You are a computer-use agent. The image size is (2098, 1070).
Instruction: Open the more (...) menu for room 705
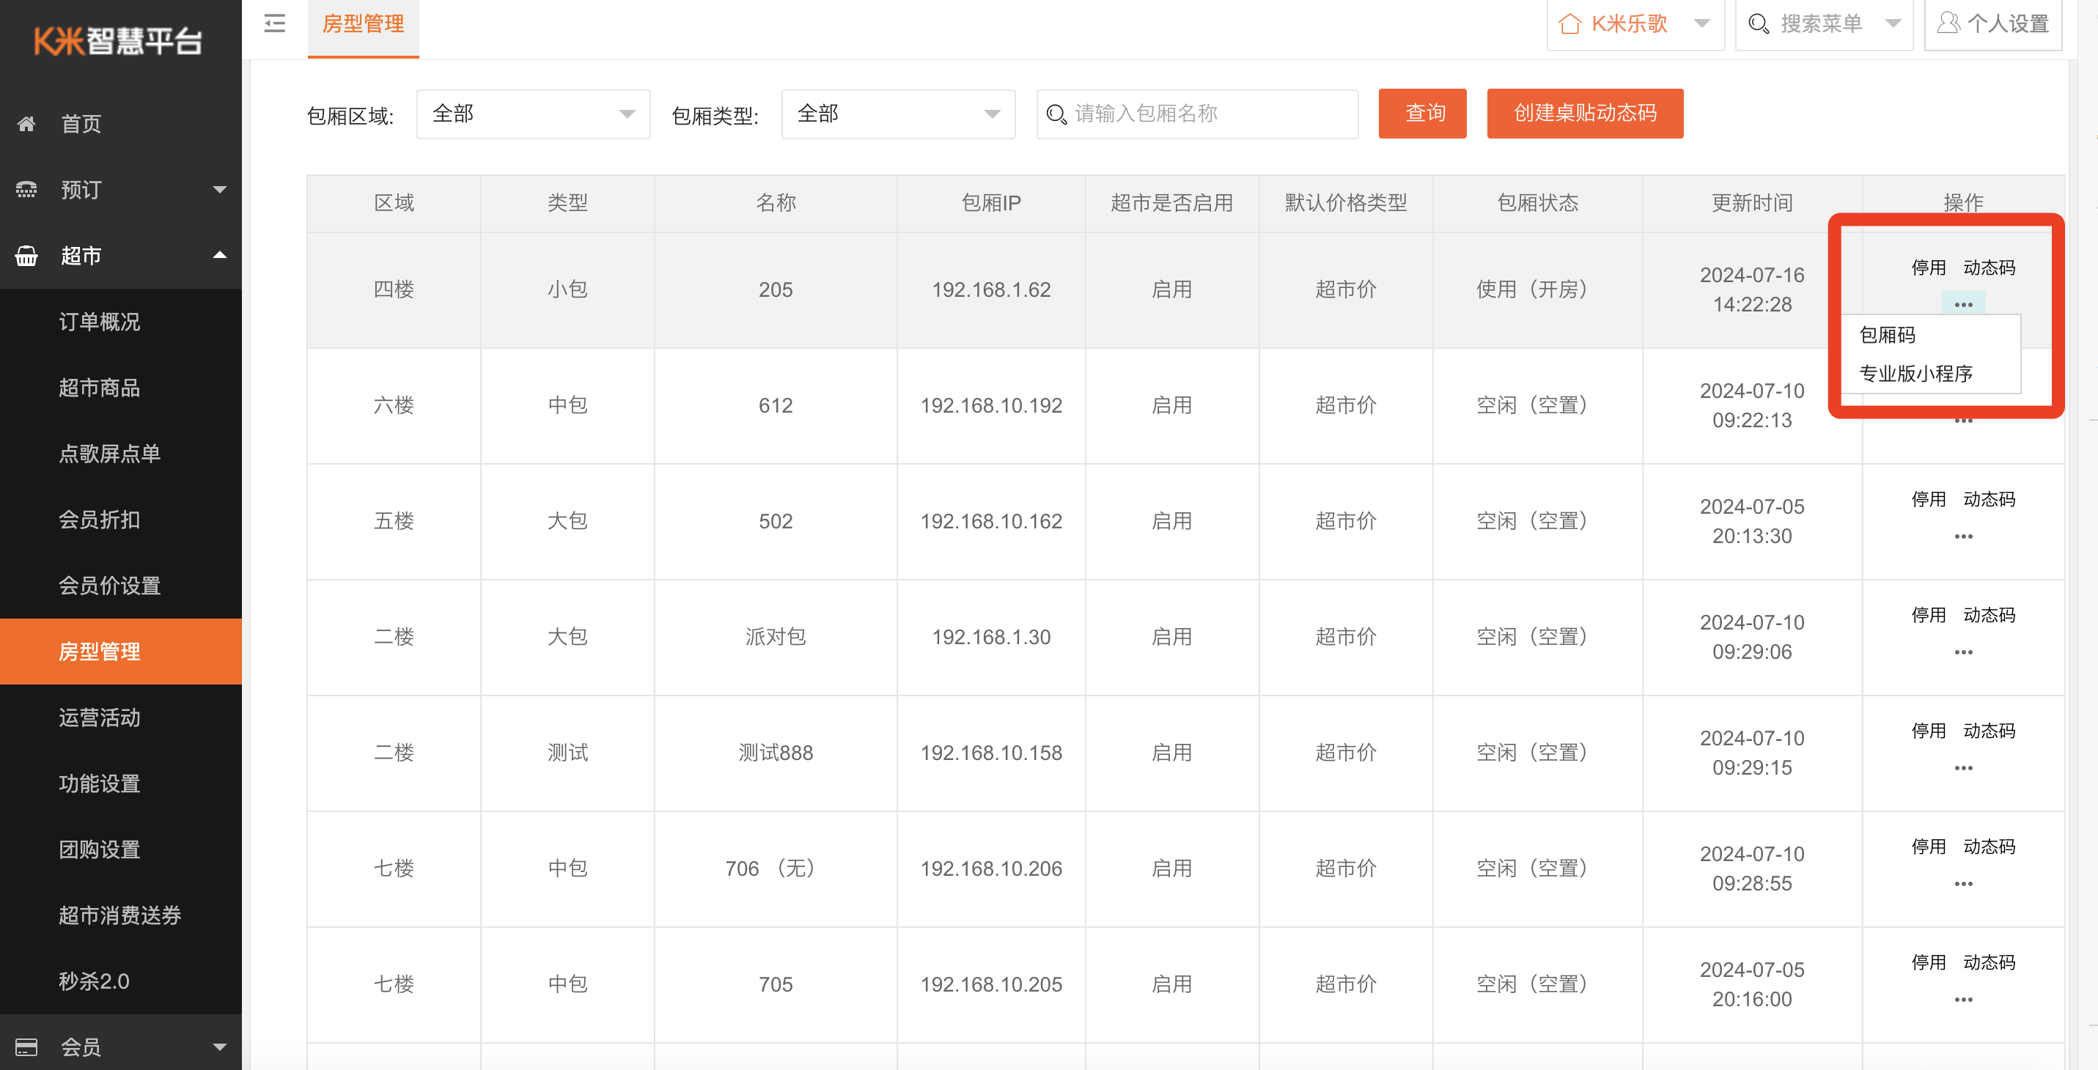pos(1963,999)
